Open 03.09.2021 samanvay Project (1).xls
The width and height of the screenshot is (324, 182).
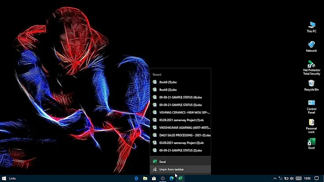[x=180, y=120]
